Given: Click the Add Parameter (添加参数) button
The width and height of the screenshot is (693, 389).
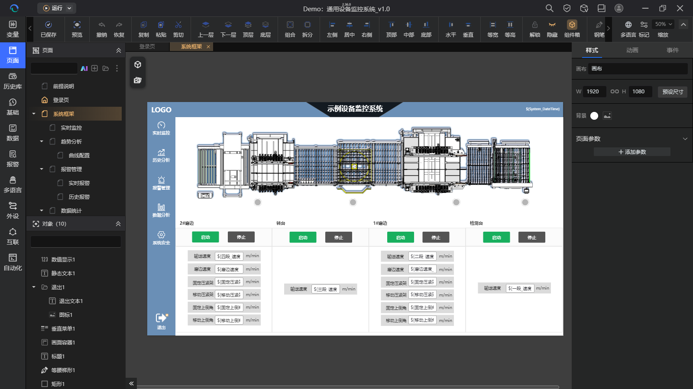Looking at the screenshot, I should [632, 152].
